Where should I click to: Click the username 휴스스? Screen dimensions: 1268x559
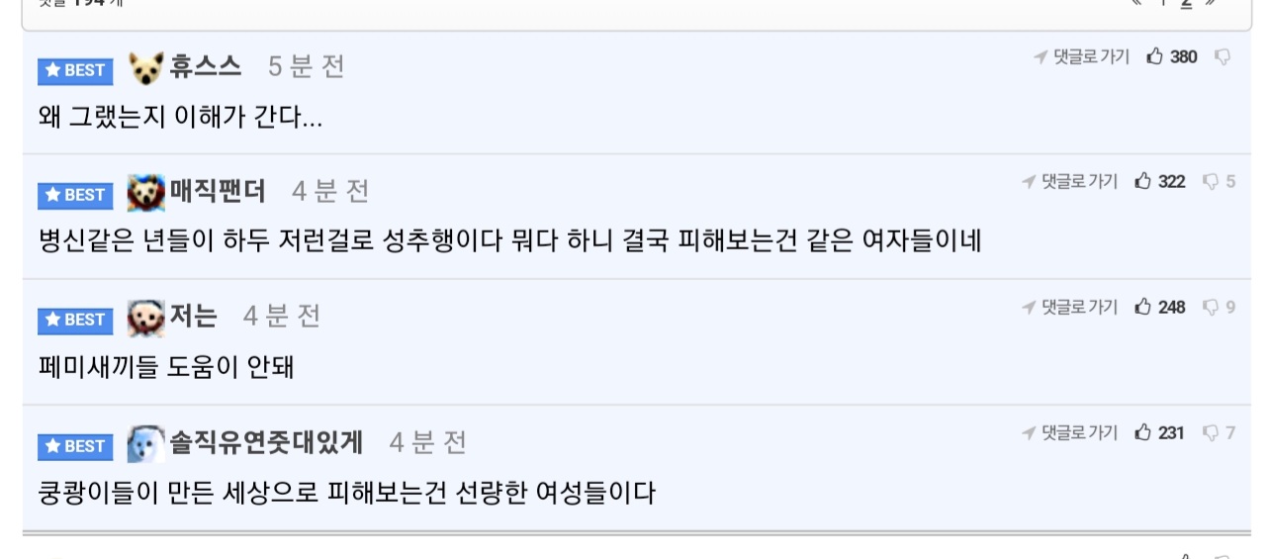(205, 66)
